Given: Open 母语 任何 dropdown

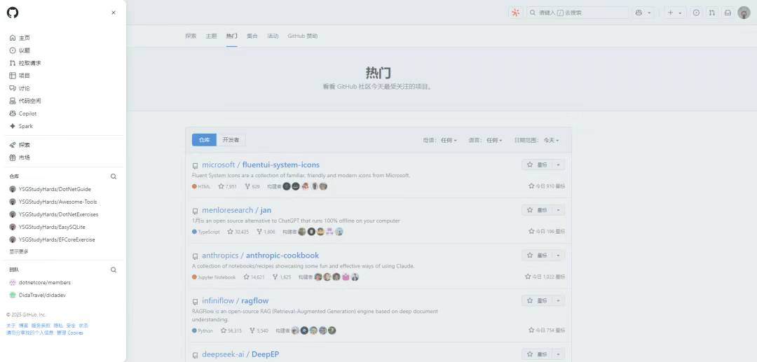Looking at the screenshot, I should [440, 140].
